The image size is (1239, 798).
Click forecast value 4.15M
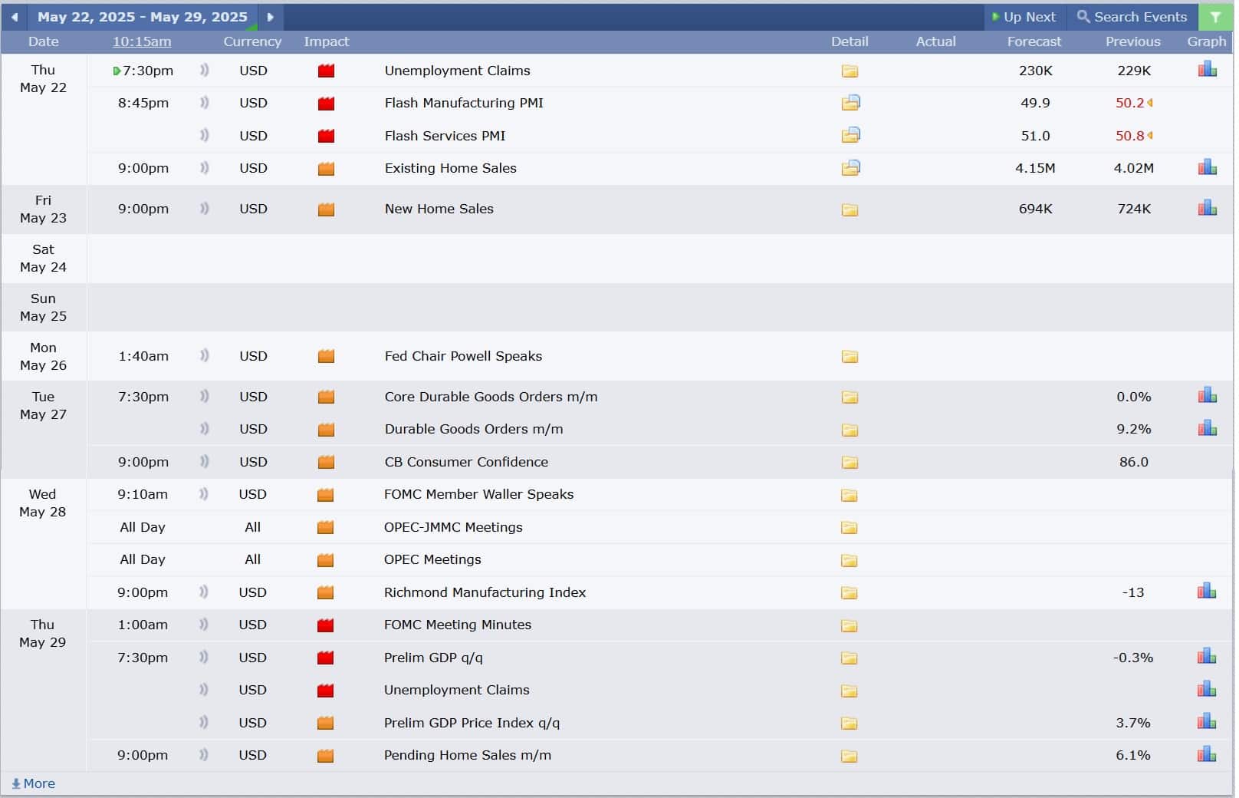click(x=1035, y=168)
